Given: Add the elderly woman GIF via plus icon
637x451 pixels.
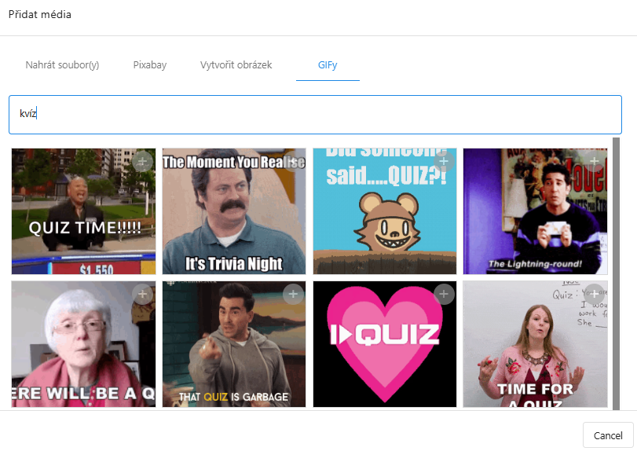Looking at the screenshot, I should [143, 294].
